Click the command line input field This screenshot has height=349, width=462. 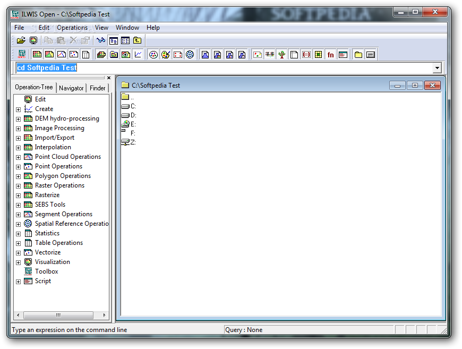[224, 68]
